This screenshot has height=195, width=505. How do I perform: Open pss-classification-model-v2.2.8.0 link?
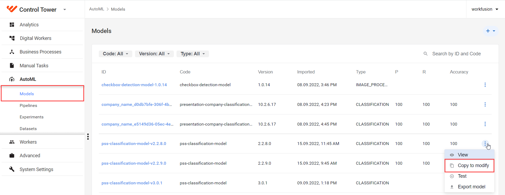[134, 144]
